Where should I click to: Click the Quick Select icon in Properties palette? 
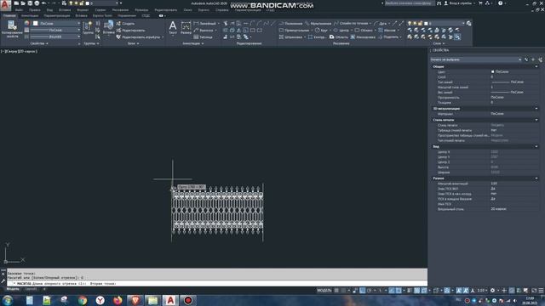pyautogui.click(x=540, y=59)
